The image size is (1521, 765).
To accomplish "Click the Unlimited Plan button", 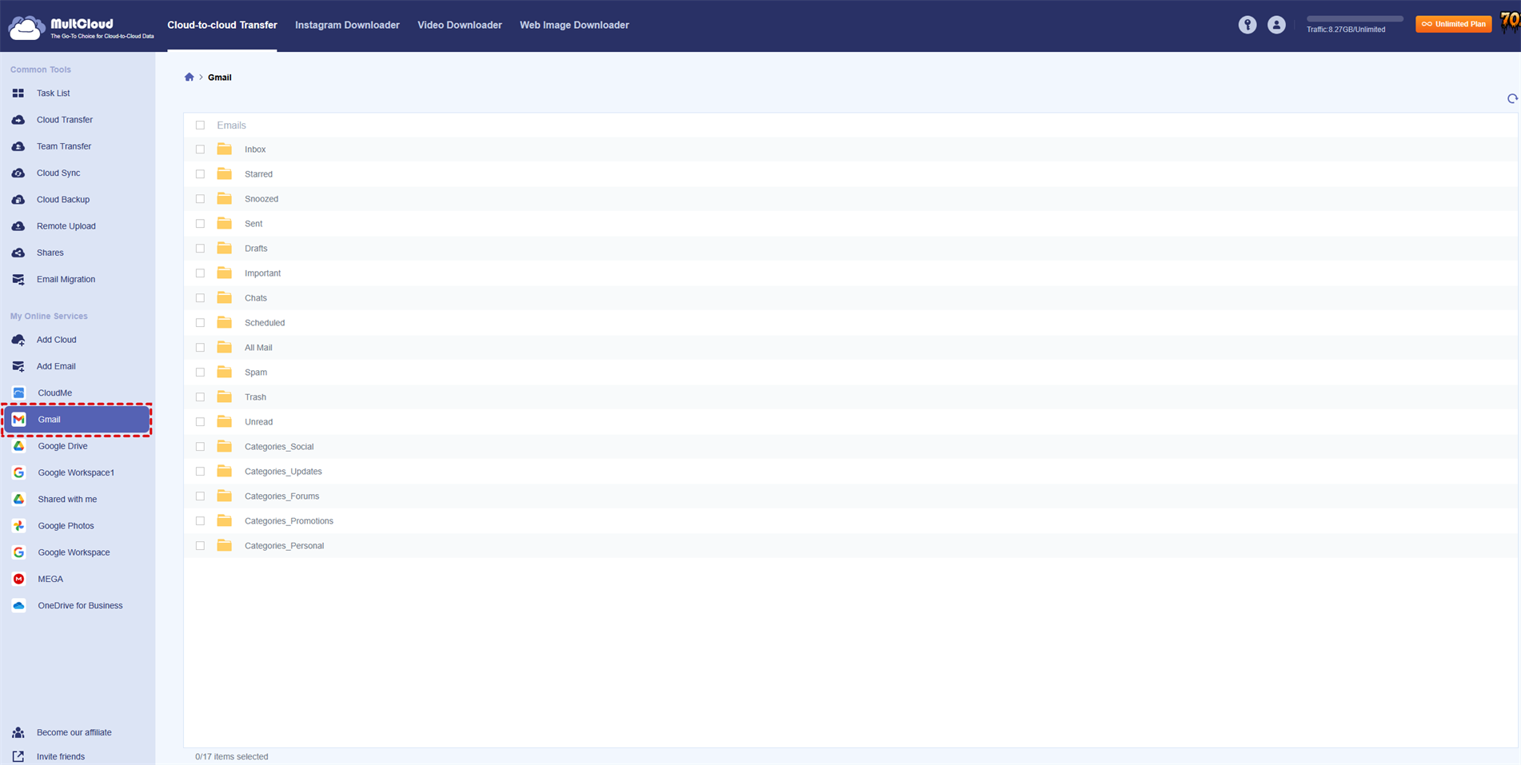I will pos(1453,24).
